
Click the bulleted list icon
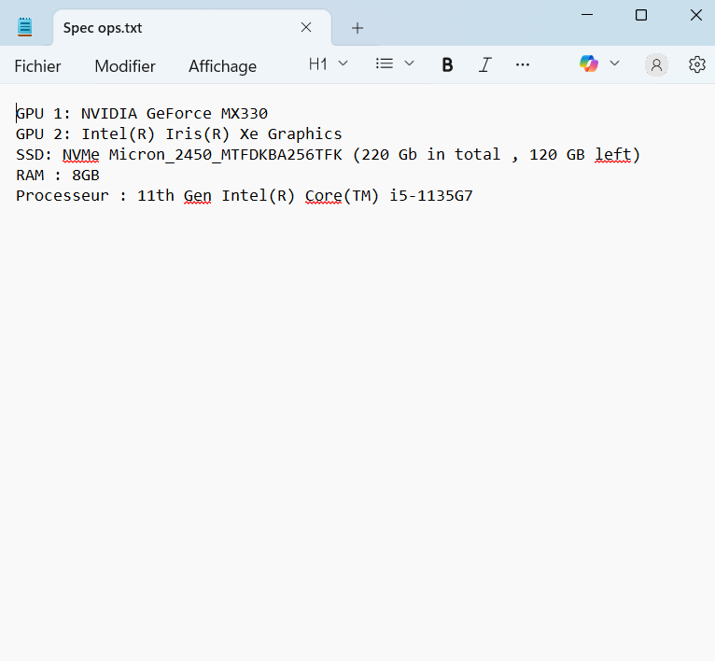tap(385, 63)
